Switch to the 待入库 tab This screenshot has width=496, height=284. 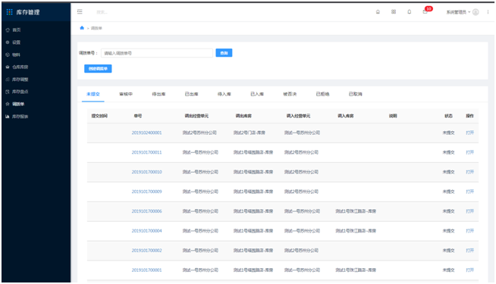[224, 94]
